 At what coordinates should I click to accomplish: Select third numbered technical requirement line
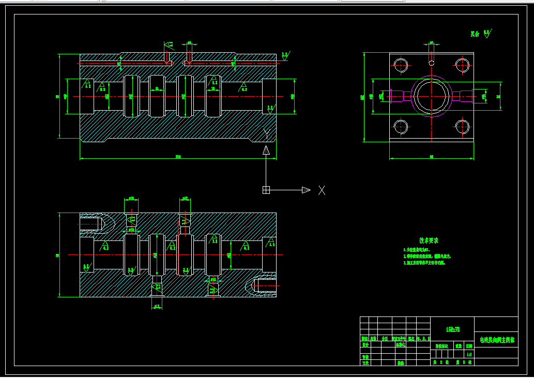(424, 263)
